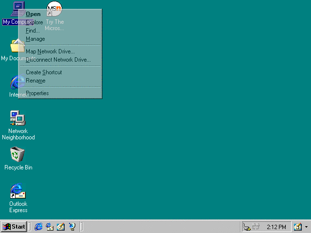Click the Outlook Express desktop shortcut

tap(18, 191)
